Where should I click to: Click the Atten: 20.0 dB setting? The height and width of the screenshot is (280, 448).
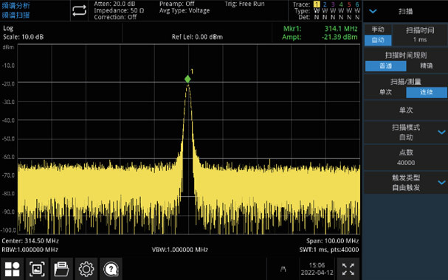114,4
